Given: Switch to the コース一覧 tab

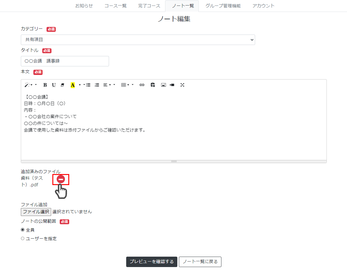Looking at the screenshot, I should click(x=115, y=6).
